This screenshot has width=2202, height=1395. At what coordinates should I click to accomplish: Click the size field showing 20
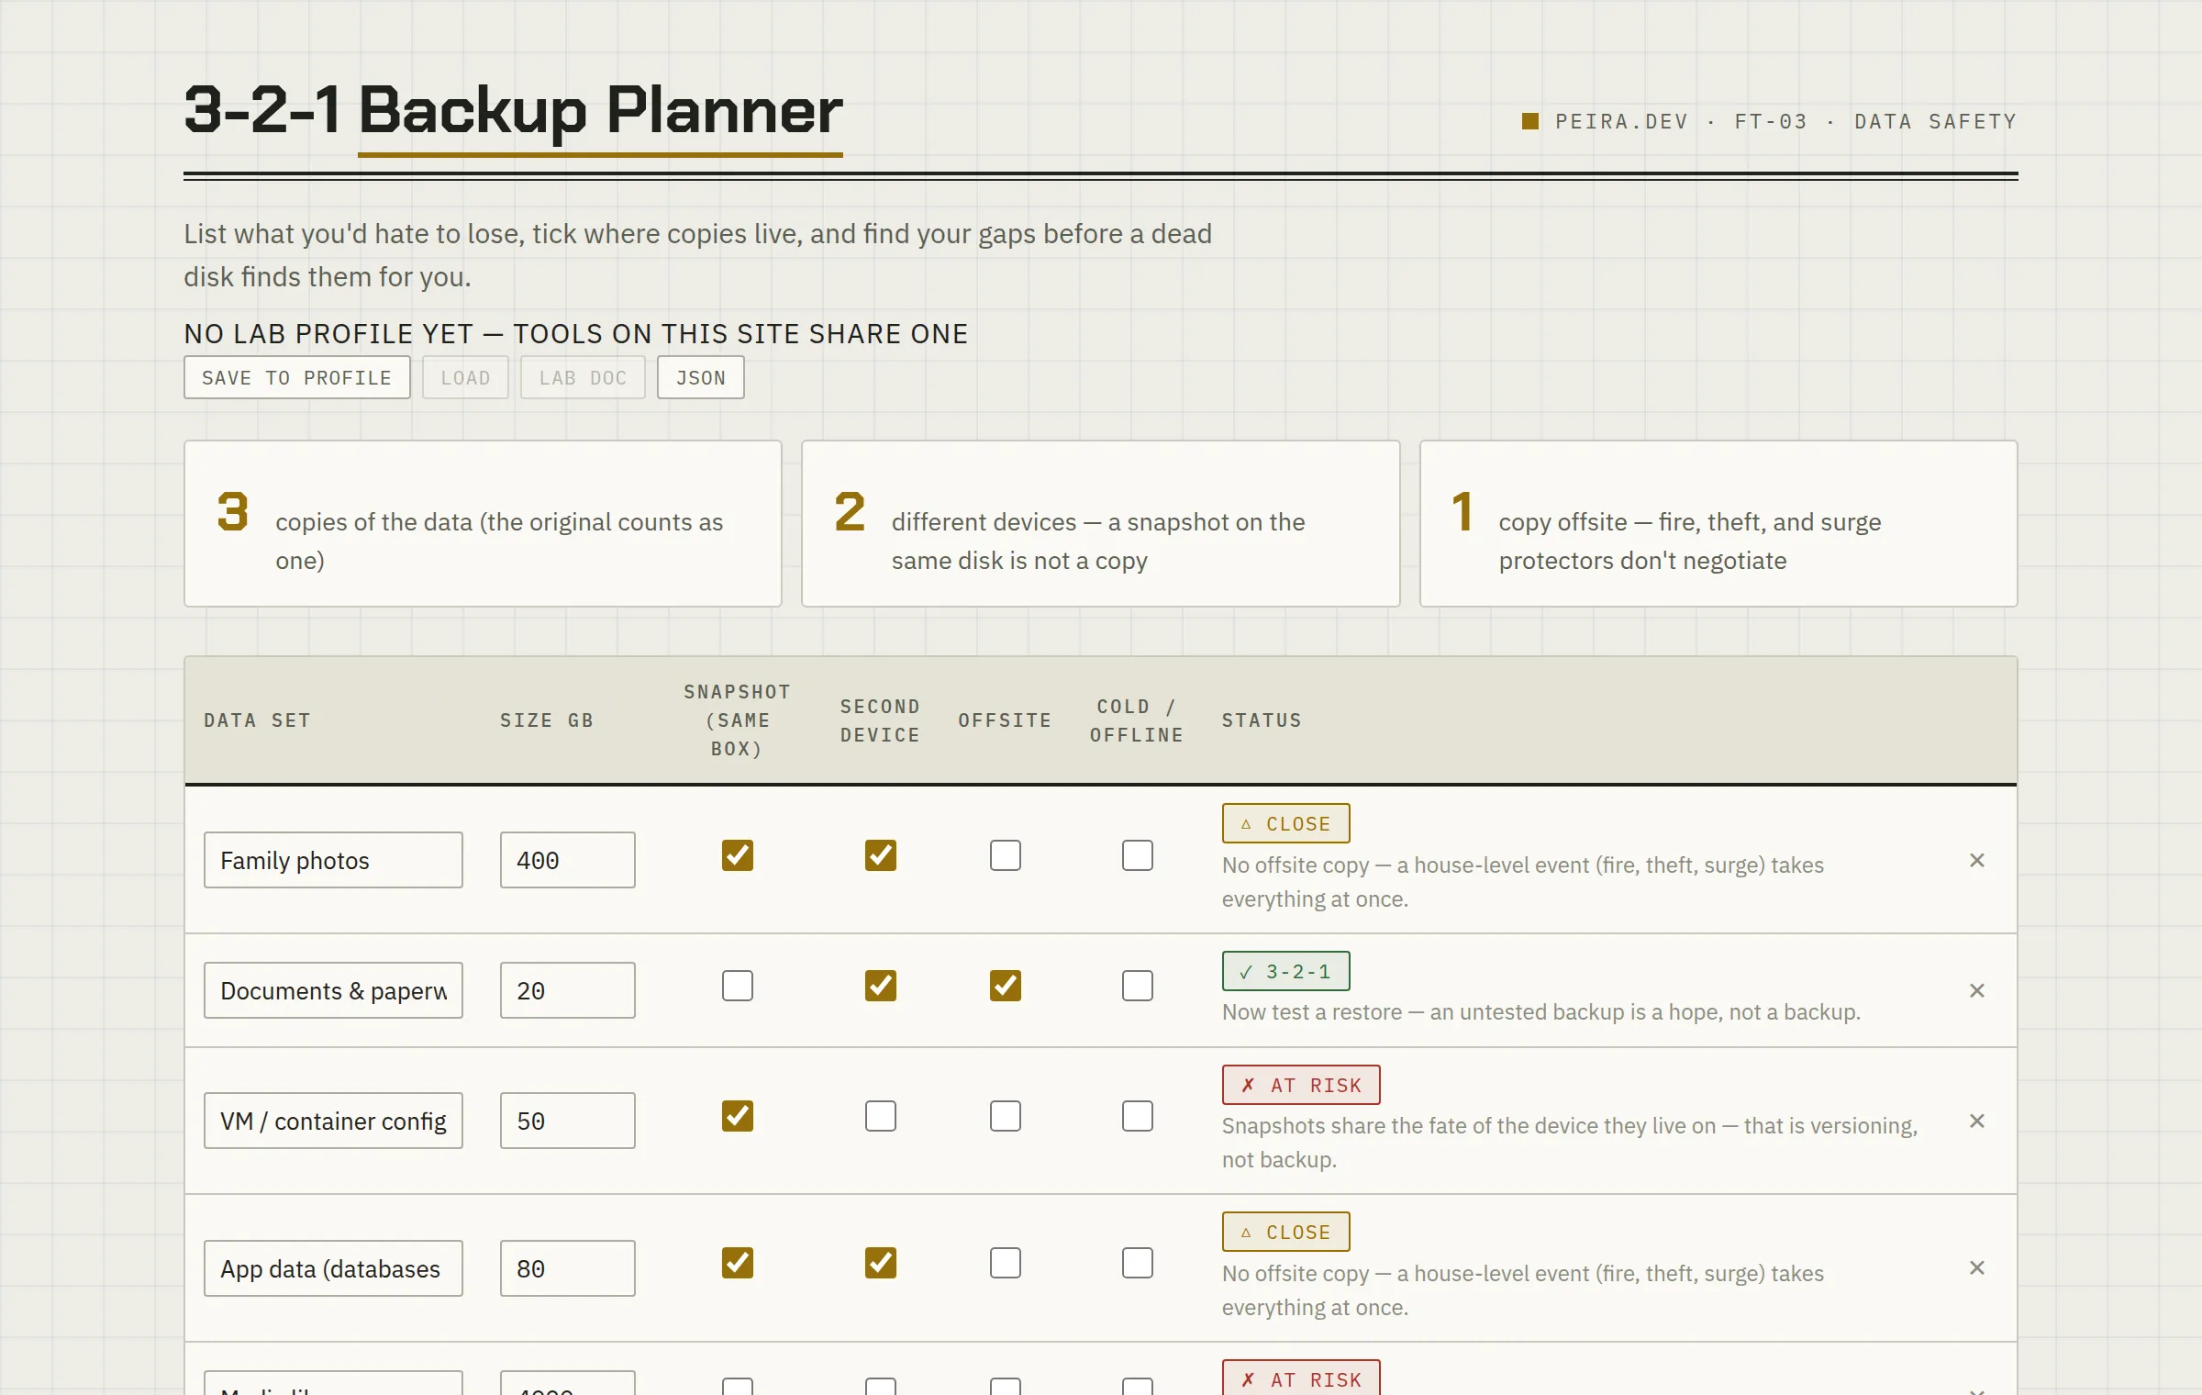pos(567,990)
